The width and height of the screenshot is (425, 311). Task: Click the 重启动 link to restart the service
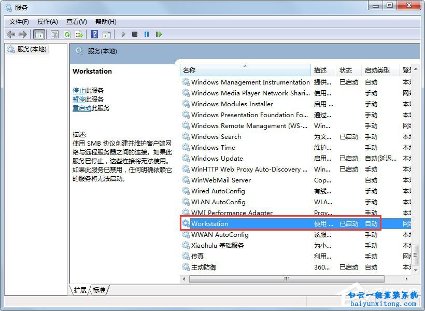click(83, 108)
